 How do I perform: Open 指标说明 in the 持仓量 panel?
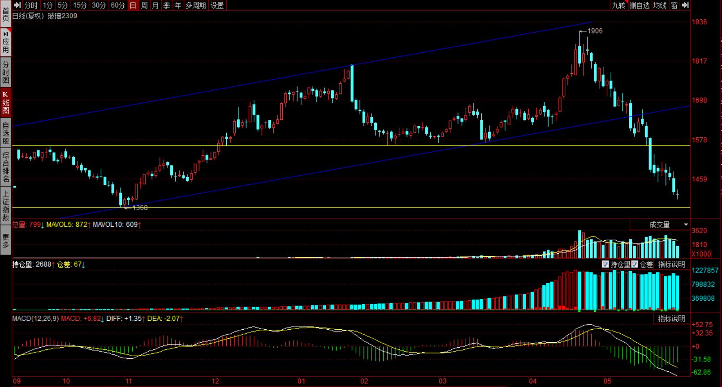click(671, 264)
